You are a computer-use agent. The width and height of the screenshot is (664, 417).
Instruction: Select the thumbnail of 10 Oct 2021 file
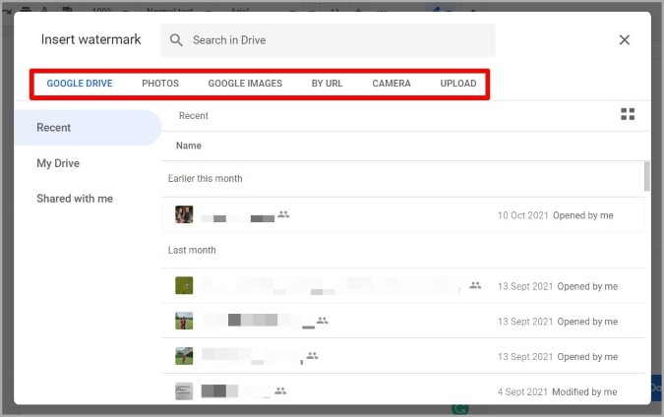pyautogui.click(x=184, y=214)
